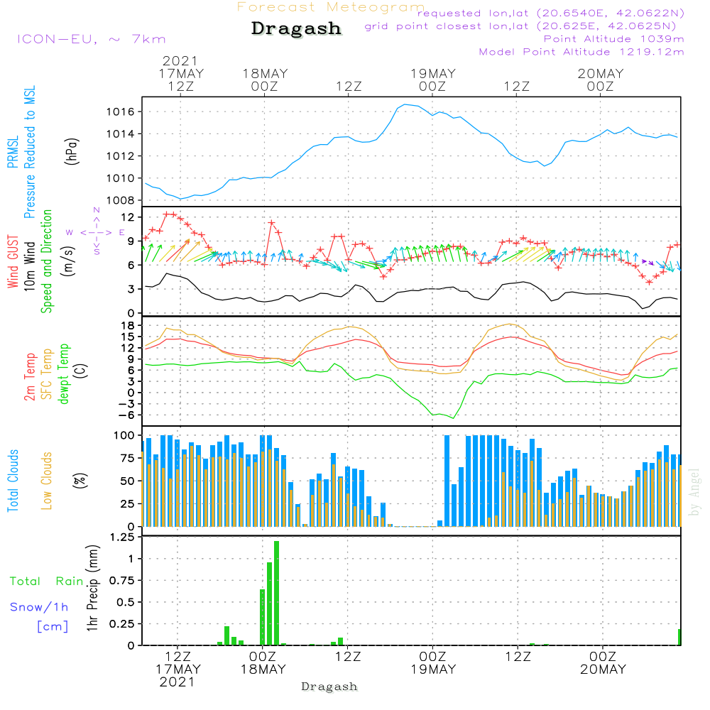710x710 pixels.
Task: Click the grid point closest lon,lat line
Action: pos(520,26)
